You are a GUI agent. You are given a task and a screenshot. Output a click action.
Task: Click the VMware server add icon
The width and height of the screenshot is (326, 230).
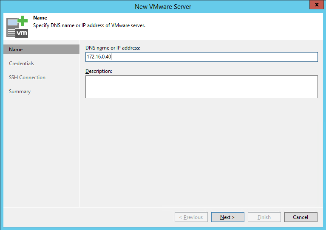pyautogui.click(x=17, y=27)
